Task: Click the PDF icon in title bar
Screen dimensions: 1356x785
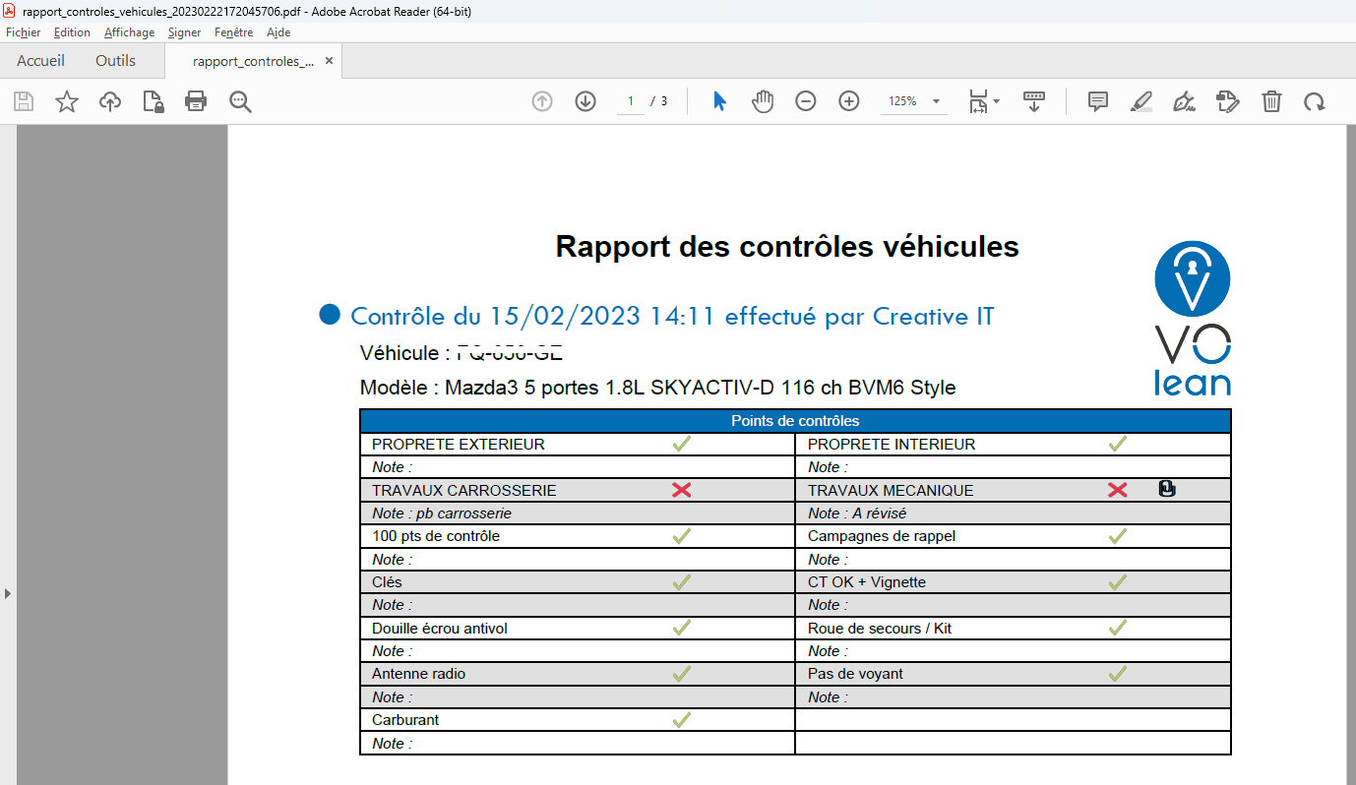Action: point(10,11)
